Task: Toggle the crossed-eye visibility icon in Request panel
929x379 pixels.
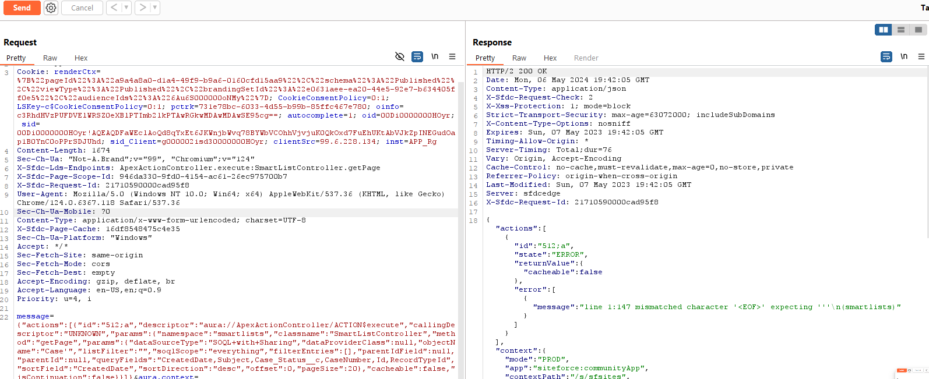Action: [x=400, y=56]
